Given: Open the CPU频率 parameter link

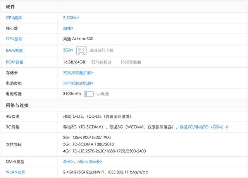Looking at the screenshot, I should (14, 18).
